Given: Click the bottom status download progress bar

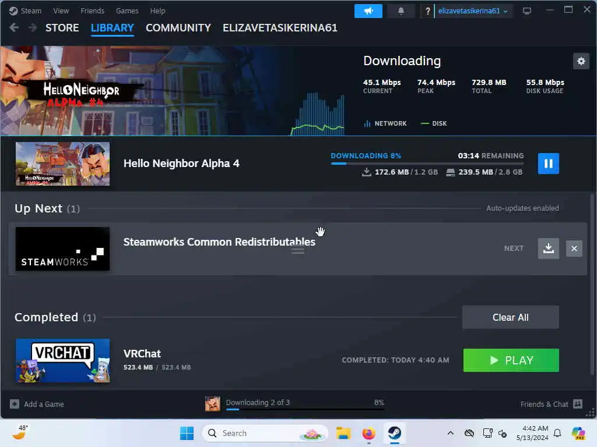Looking at the screenshot, I should click(305, 409).
